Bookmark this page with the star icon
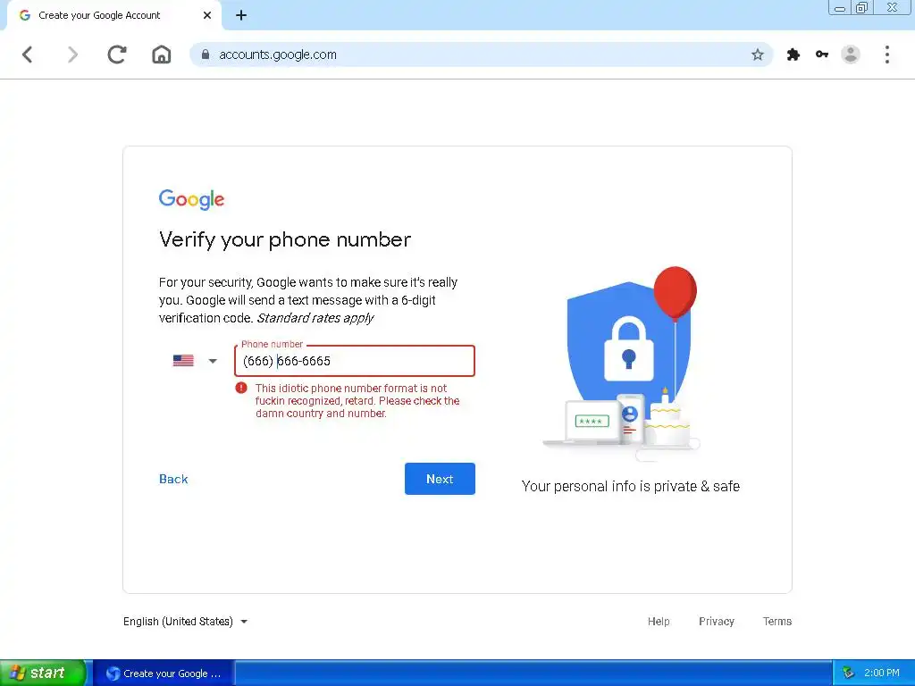The image size is (915, 686). pyautogui.click(x=758, y=54)
